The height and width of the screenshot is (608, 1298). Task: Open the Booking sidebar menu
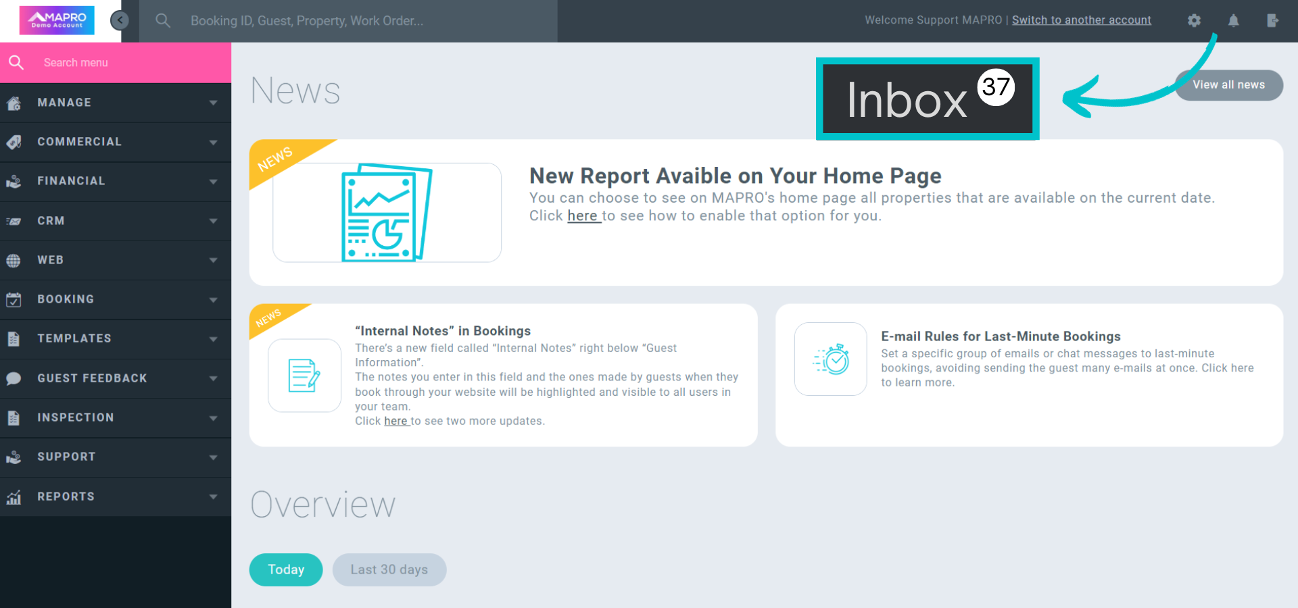click(x=66, y=299)
